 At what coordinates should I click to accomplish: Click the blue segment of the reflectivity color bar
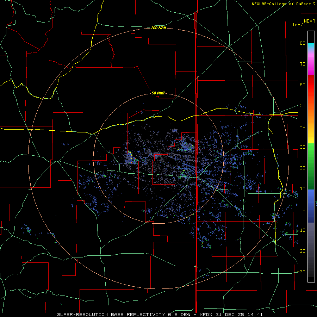[311, 206]
